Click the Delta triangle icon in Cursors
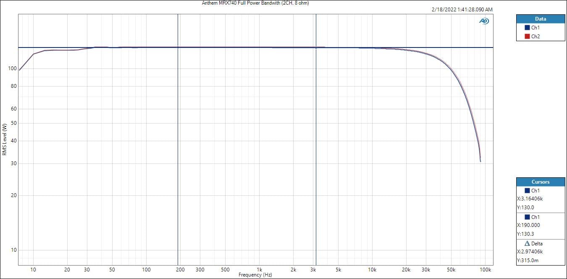The width and height of the screenshot is (567, 279). pos(527,243)
